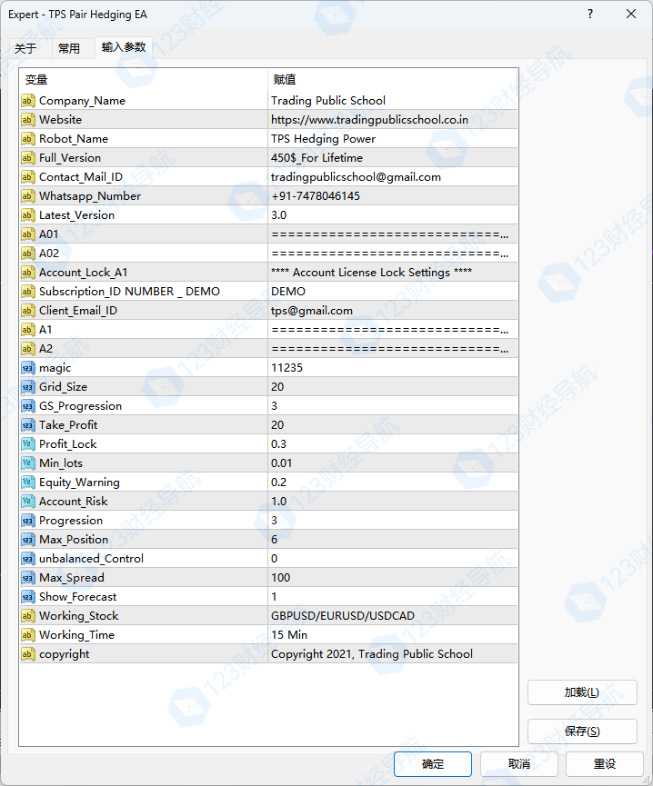Click the double-type icon beside Profit_Lock
The width and height of the screenshot is (653, 786).
pos(28,444)
